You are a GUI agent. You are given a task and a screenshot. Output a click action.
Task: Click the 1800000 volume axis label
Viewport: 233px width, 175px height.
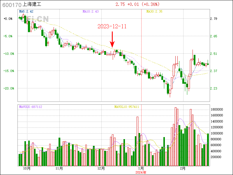point(217,109)
